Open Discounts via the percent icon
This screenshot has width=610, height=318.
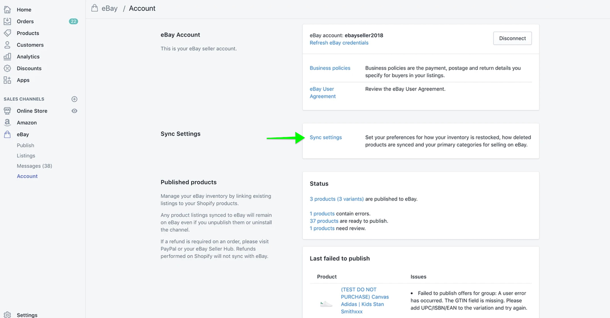(8, 68)
